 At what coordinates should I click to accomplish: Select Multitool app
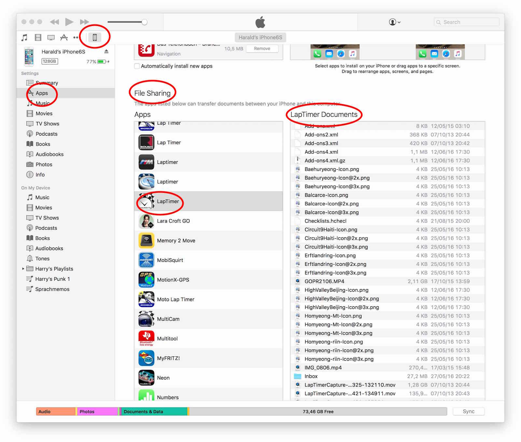pyautogui.click(x=208, y=339)
